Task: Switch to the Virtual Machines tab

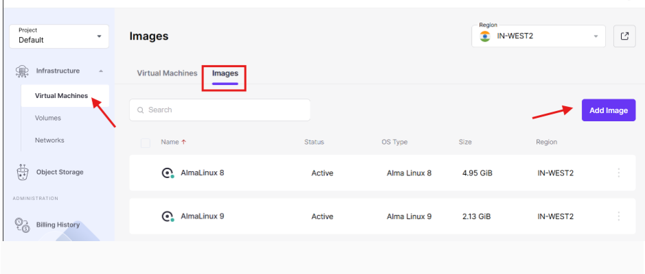Action: 167,73
